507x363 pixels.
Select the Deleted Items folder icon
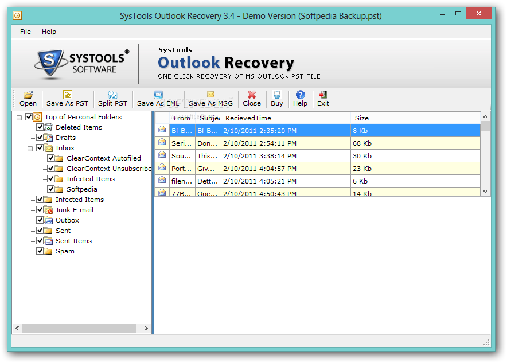point(48,127)
